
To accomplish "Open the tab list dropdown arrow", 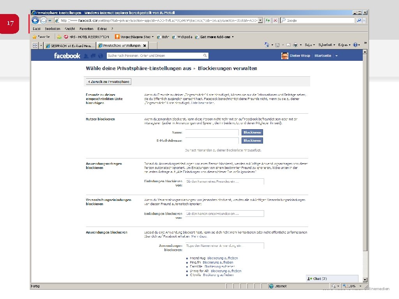I will pos(41,46).
